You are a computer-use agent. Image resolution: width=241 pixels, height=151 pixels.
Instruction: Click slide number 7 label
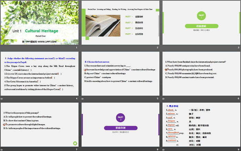[x=76, y=150]
